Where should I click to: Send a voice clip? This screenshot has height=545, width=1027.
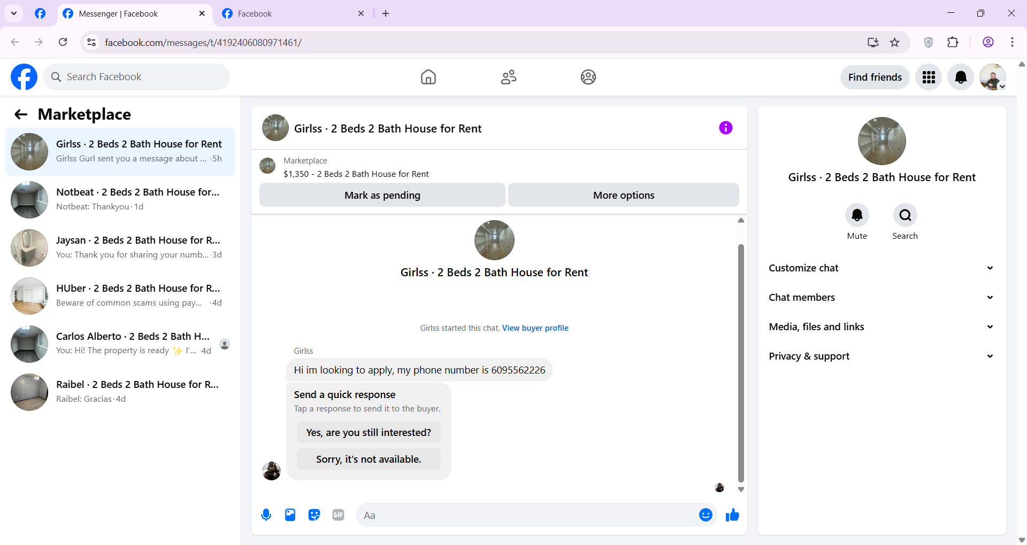tap(266, 515)
